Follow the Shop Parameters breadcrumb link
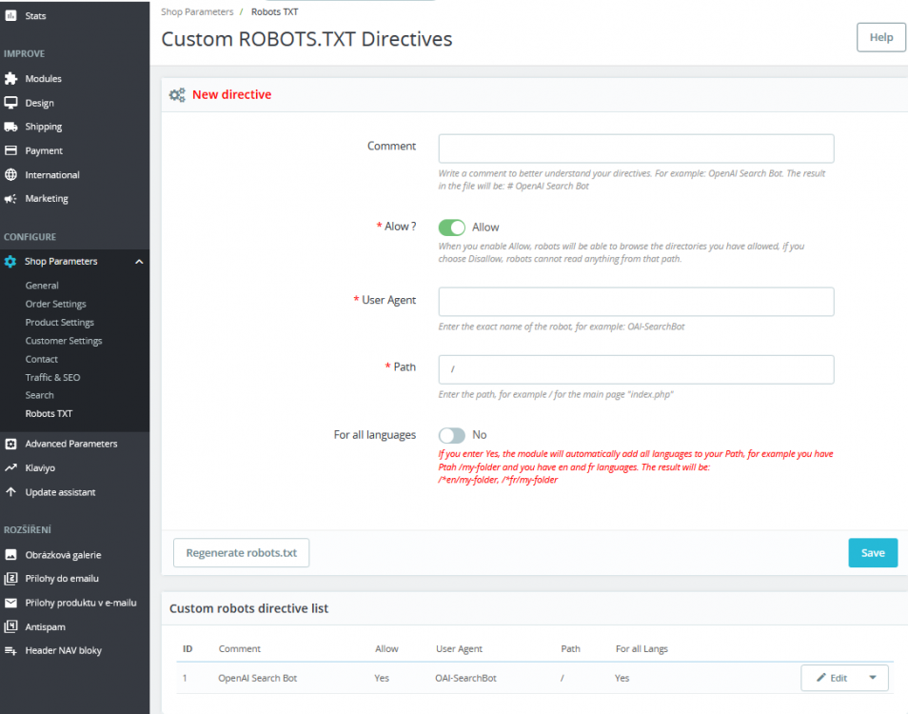The height and width of the screenshot is (714, 908). click(197, 11)
